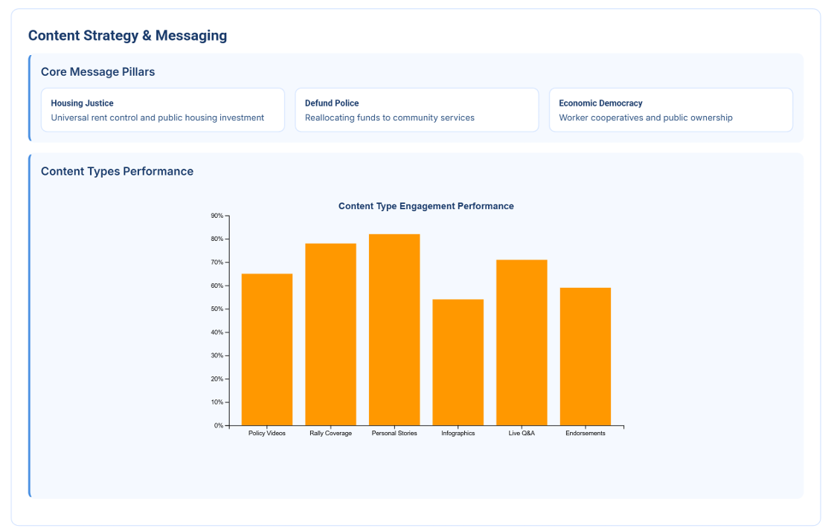Open the Economic Democracy pillar card
Screen dimensions: 834x531
[670, 110]
